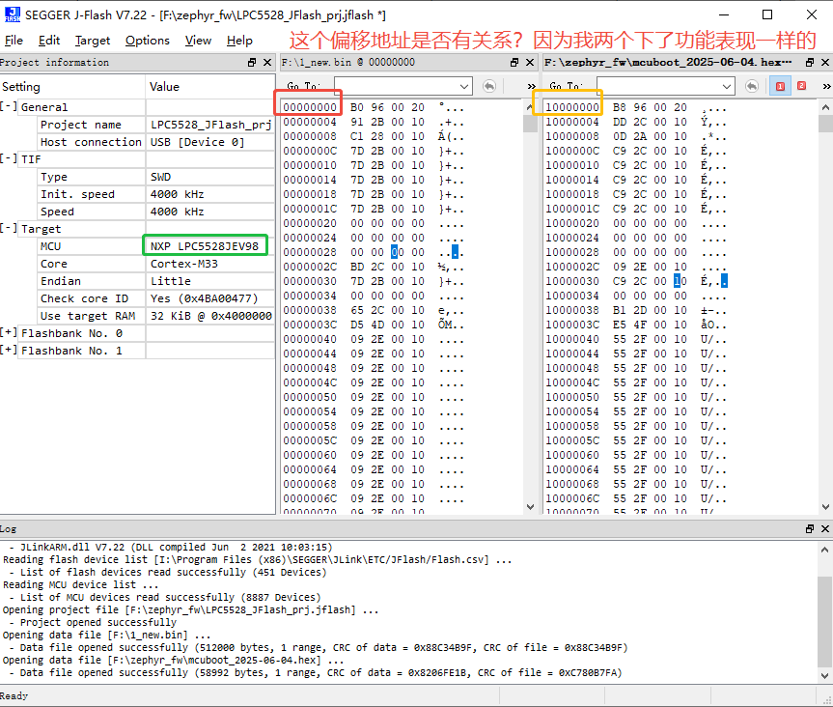The width and height of the screenshot is (833, 707).
Task: Float the Project information panel
Action: click(252, 62)
